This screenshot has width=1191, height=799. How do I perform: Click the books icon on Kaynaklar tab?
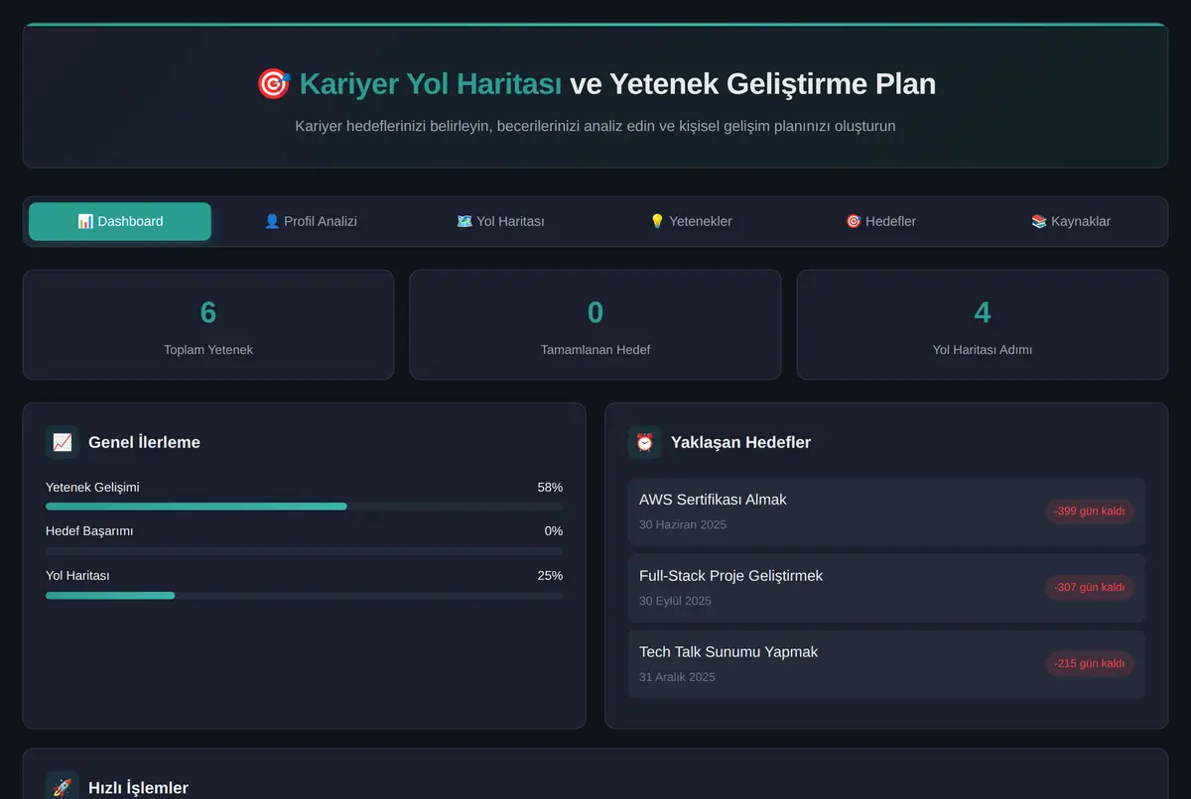(1039, 221)
